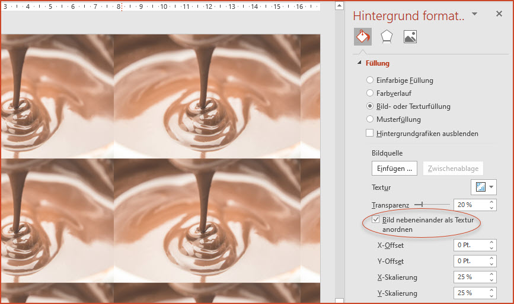Open the Textur preset icon
514x304 pixels.
coord(481,187)
